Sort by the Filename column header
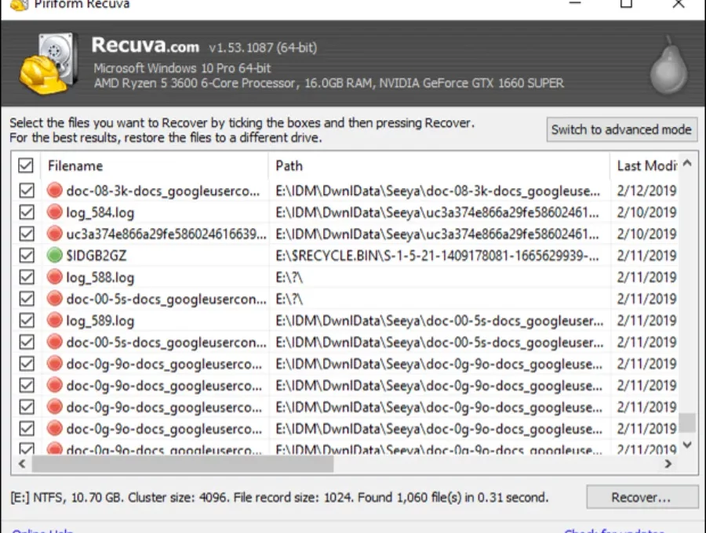This screenshot has height=533, width=706. [x=155, y=166]
